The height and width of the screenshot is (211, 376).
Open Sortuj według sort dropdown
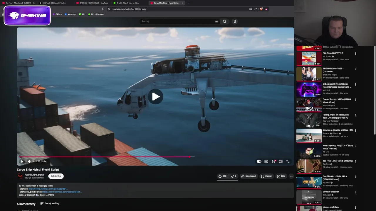pyautogui.click(x=50, y=203)
